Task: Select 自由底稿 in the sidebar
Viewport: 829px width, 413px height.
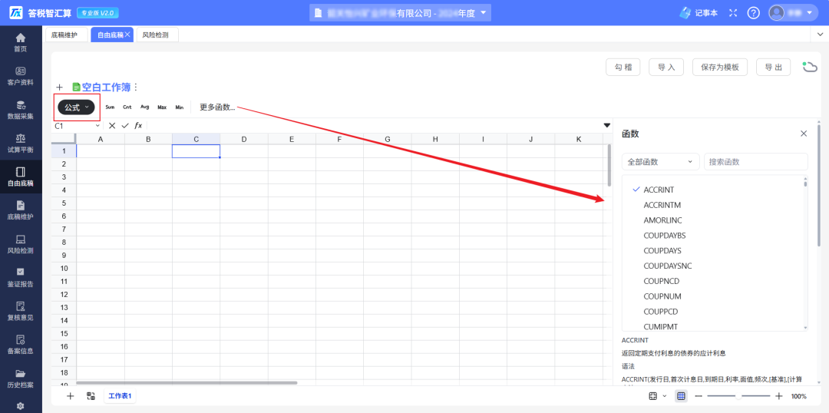Action: point(21,177)
